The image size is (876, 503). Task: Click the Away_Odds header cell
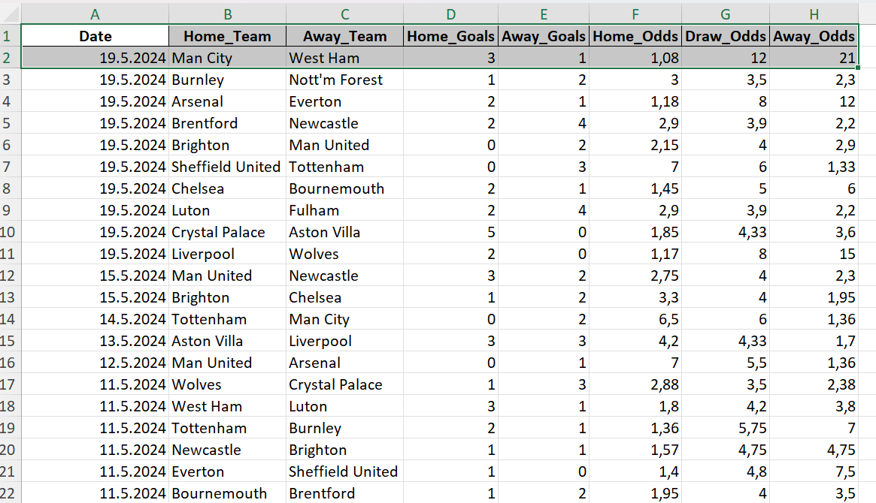[814, 36]
